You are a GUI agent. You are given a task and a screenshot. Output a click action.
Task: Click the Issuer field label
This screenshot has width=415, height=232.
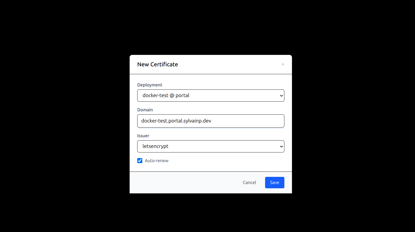click(x=143, y=136)
